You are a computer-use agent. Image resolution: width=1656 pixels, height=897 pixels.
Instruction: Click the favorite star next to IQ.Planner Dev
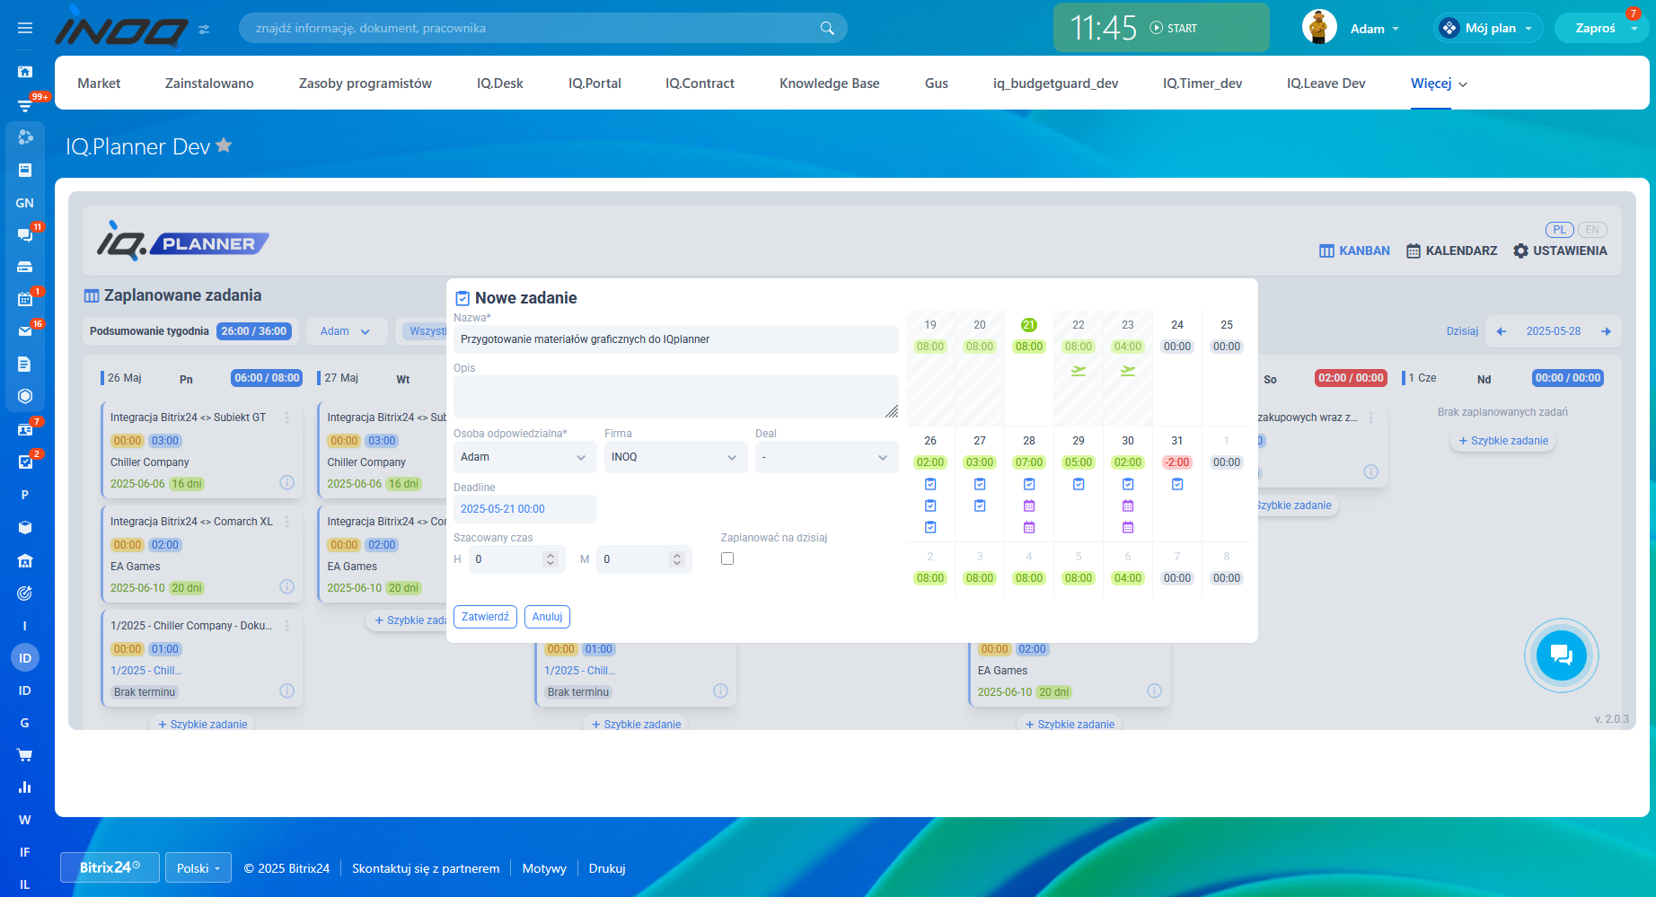point(225,145)
